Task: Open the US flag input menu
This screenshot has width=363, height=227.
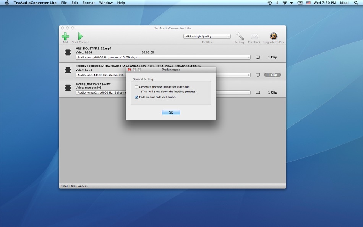Action: tap(308, 3)
